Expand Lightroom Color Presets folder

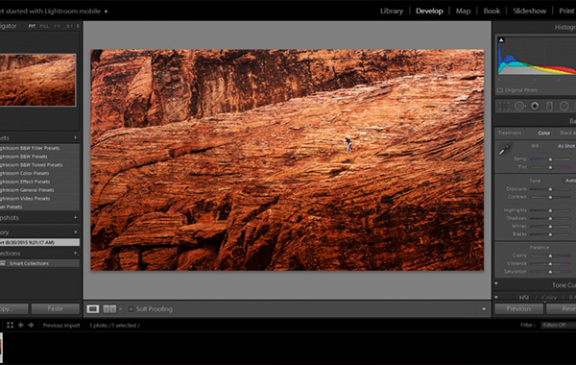[25, 173]
